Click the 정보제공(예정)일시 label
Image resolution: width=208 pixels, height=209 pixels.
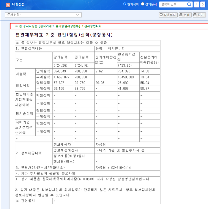(x=69, y=156)
